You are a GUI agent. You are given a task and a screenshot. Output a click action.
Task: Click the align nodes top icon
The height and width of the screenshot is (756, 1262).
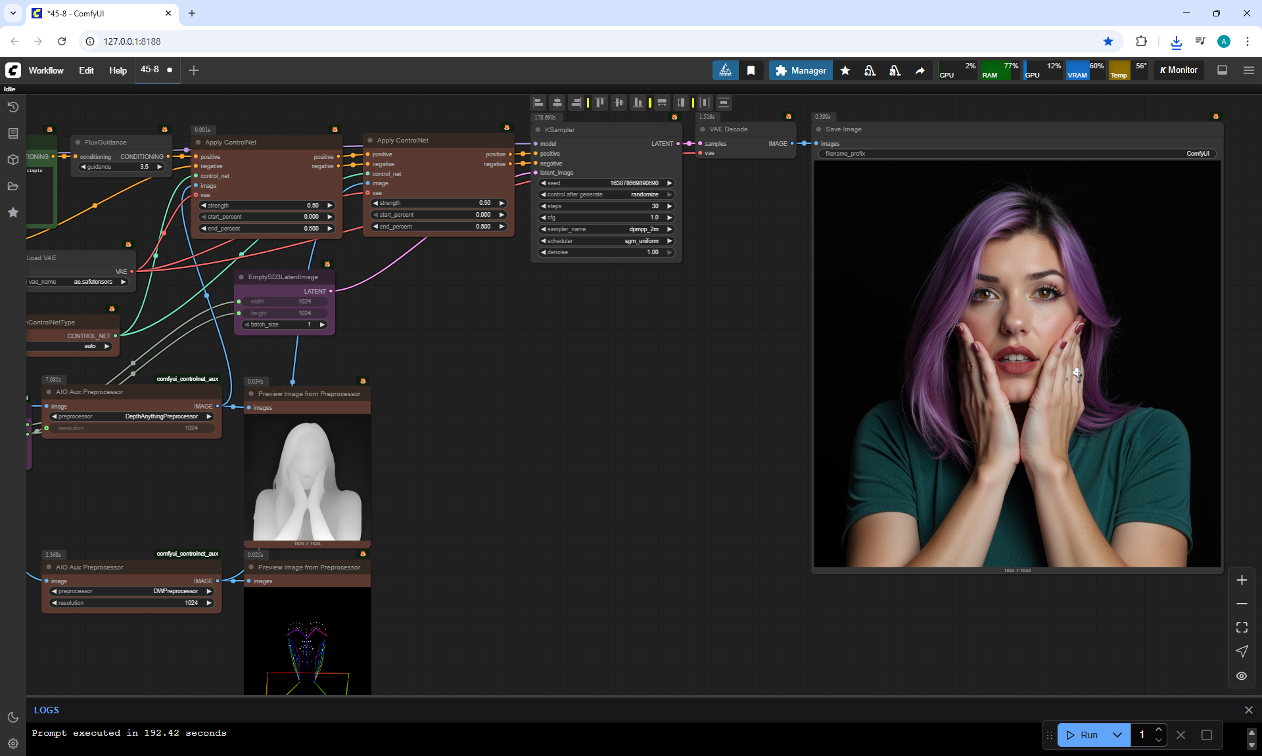(600, 102)
